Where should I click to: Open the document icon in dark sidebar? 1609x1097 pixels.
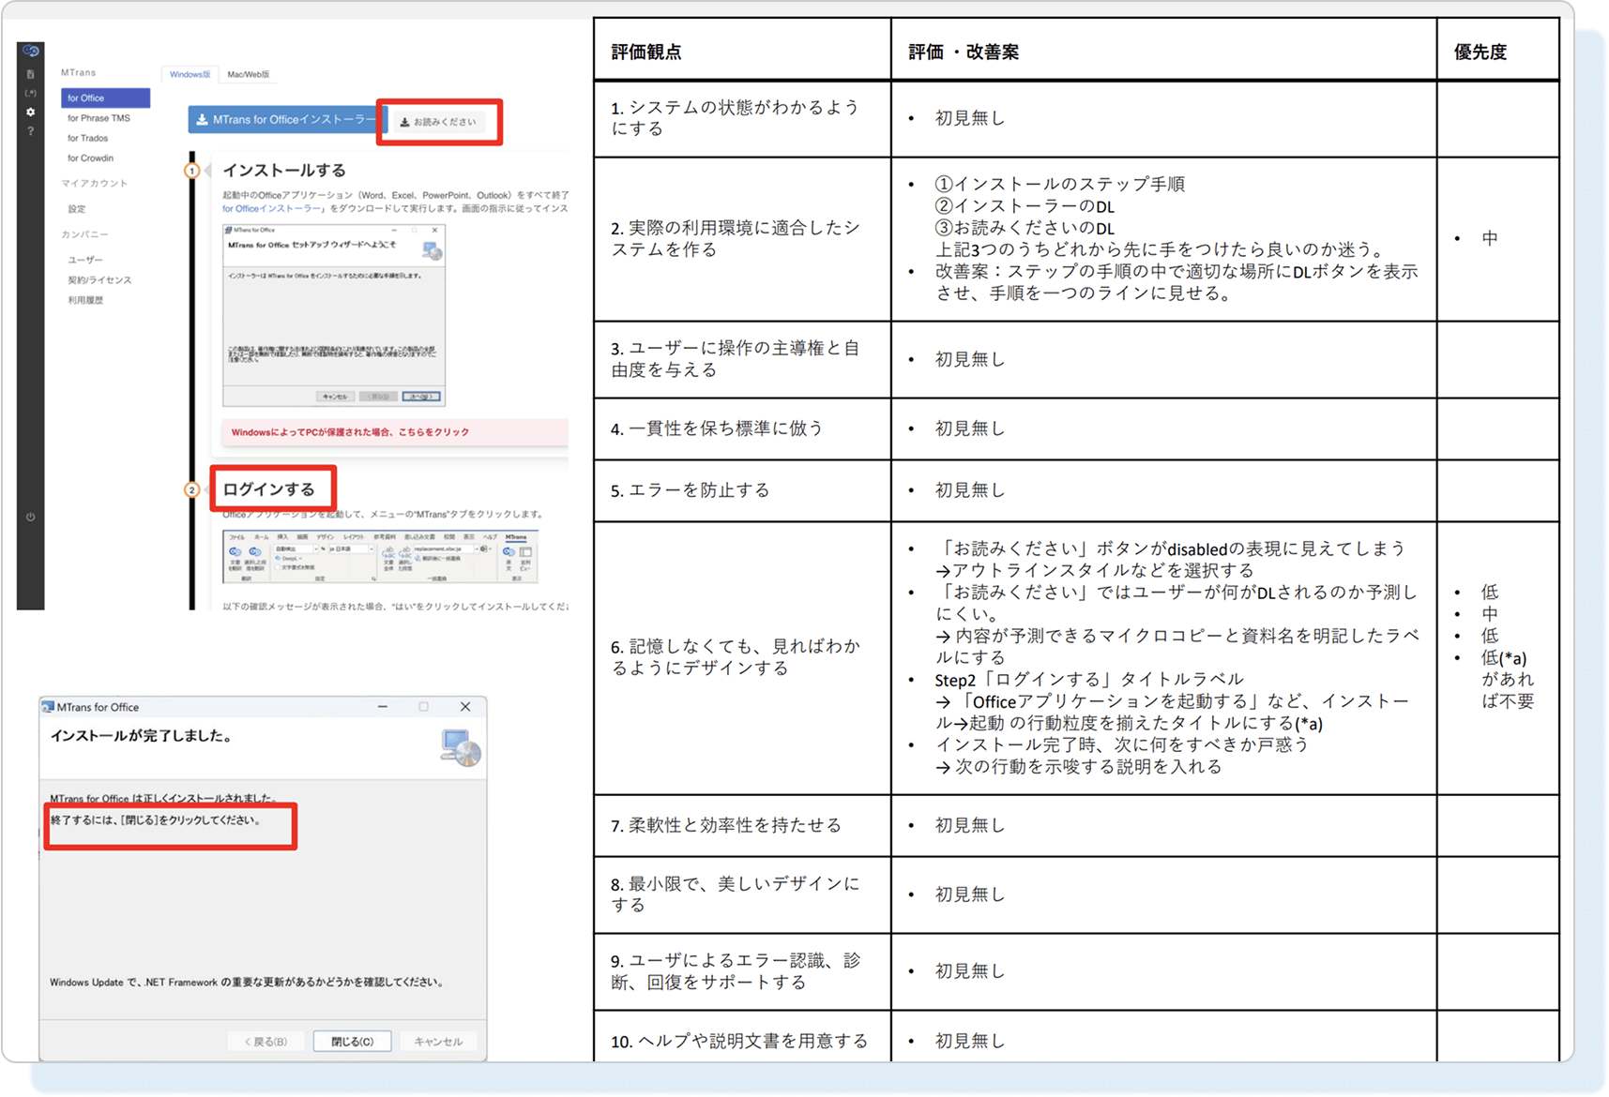pos(30,74)
